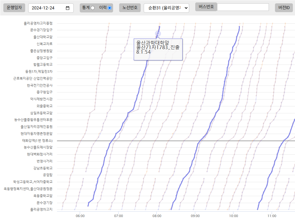Viewport: 295px width, 221px height.
Task: Click the 08:00 time axis label
Action: coord(157,216)
